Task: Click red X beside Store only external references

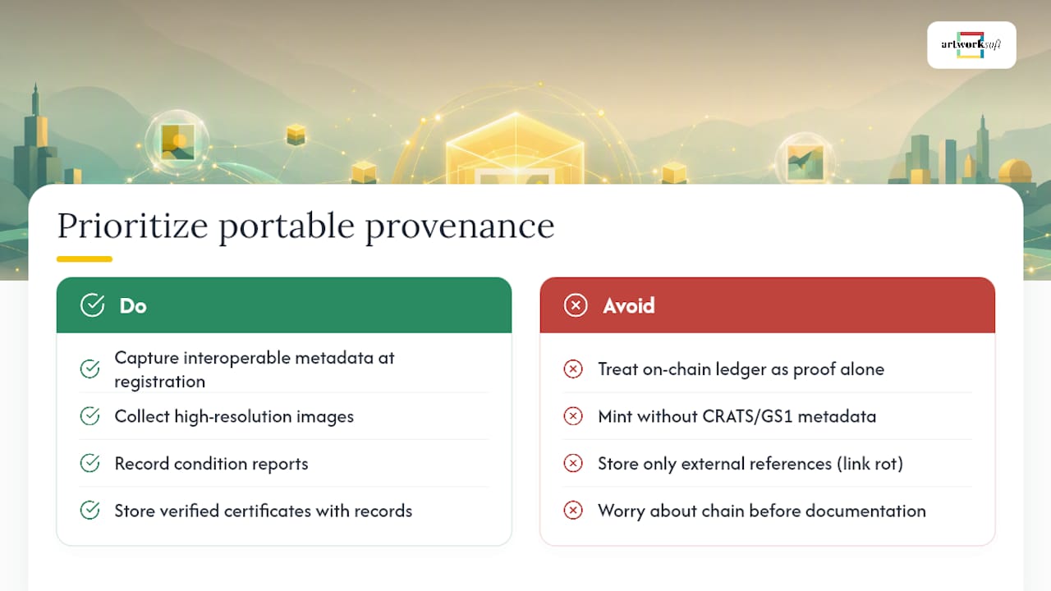Action: [x=573, y=463]
